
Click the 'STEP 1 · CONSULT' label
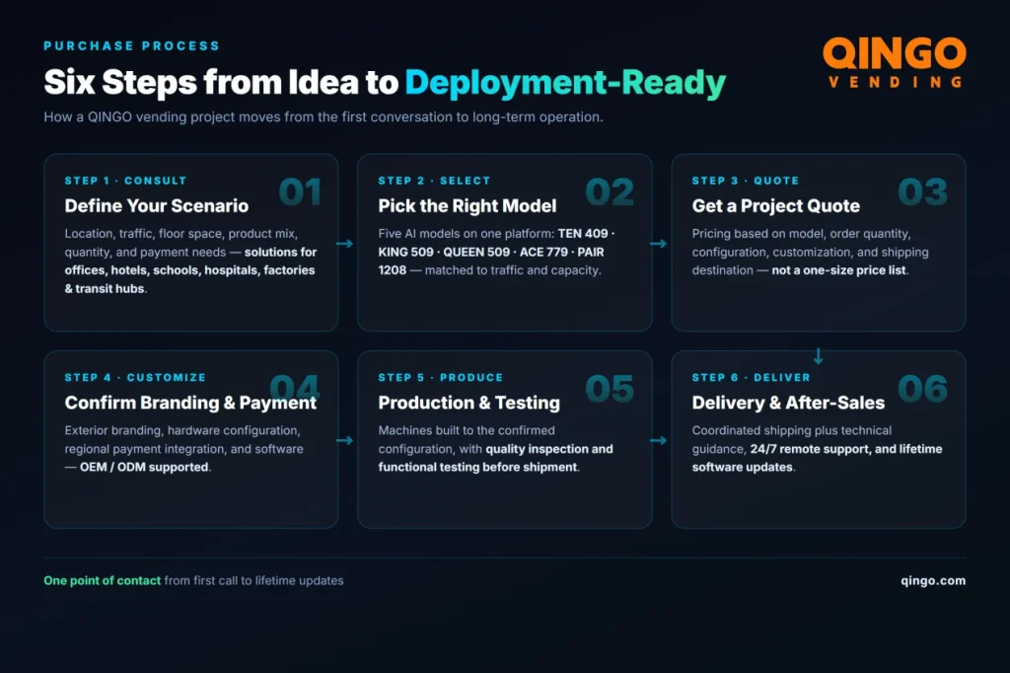(x=125, y=181)
